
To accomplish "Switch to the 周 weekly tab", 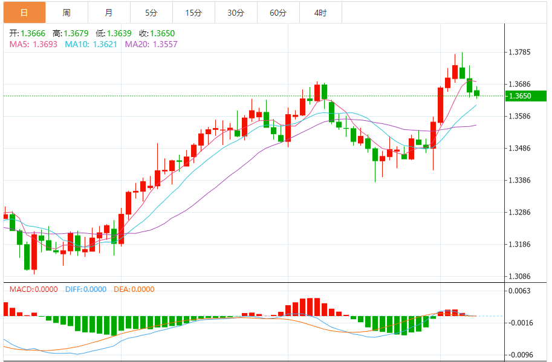I will [67, 13].
